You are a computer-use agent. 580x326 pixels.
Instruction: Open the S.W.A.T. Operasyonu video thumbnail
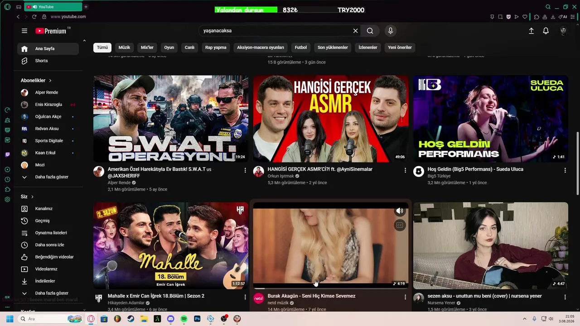coord(171,119)
